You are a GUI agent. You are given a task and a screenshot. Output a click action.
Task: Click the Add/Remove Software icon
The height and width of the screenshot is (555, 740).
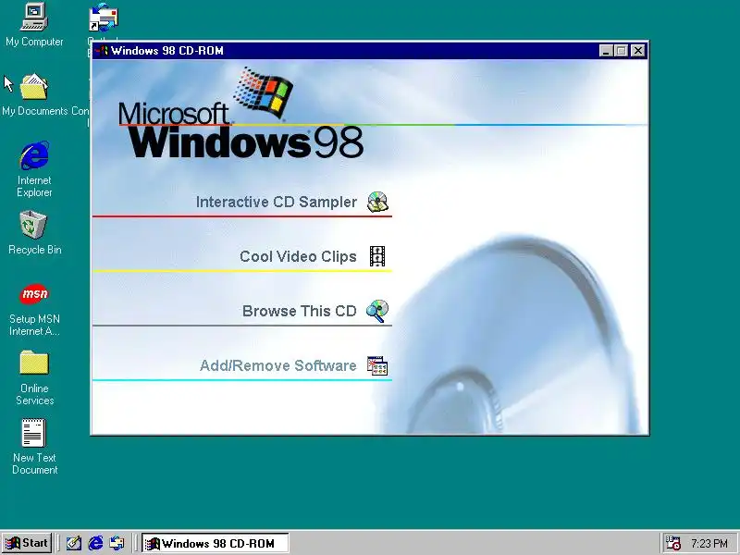coord(377,365)
